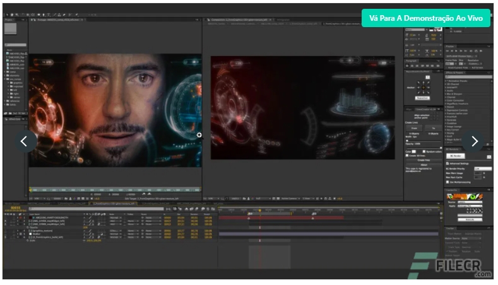Screen dimensions: 498x285
Task: Click the top-left anchor arrow icon
Action: pyautogui.click(x=418, y=83)
